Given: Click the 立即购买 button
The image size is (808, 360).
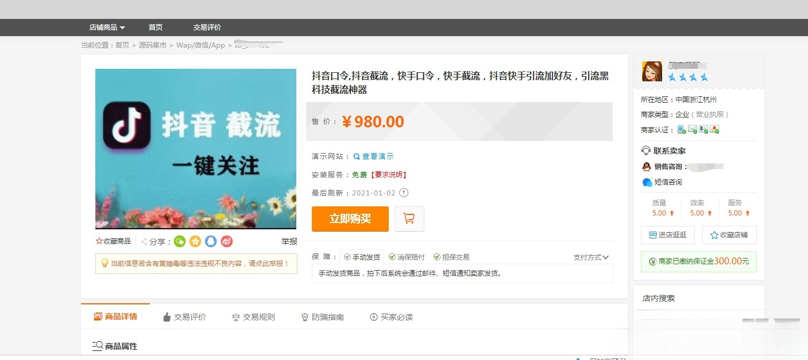Looking at the screenshot, I should point(349,218).
